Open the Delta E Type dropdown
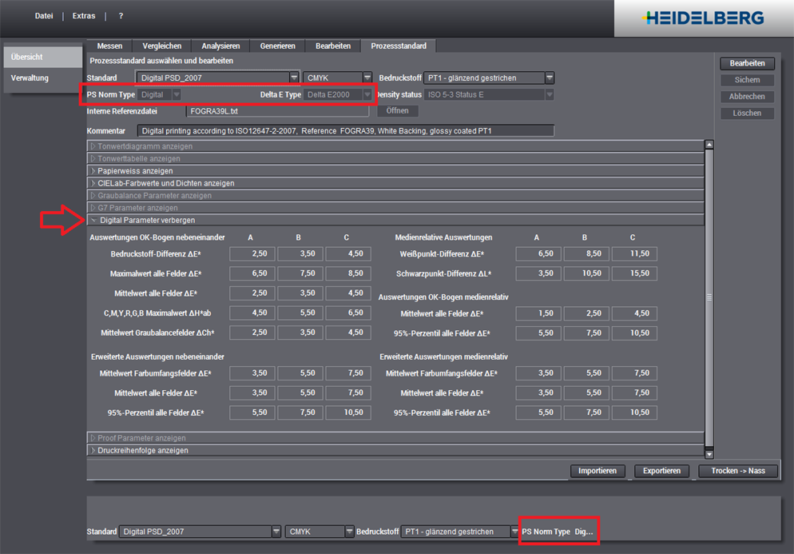794x554 pixels. 337,94
